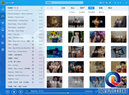
Task: Refresh the page with circular arrow
Action: click(51, 8)
